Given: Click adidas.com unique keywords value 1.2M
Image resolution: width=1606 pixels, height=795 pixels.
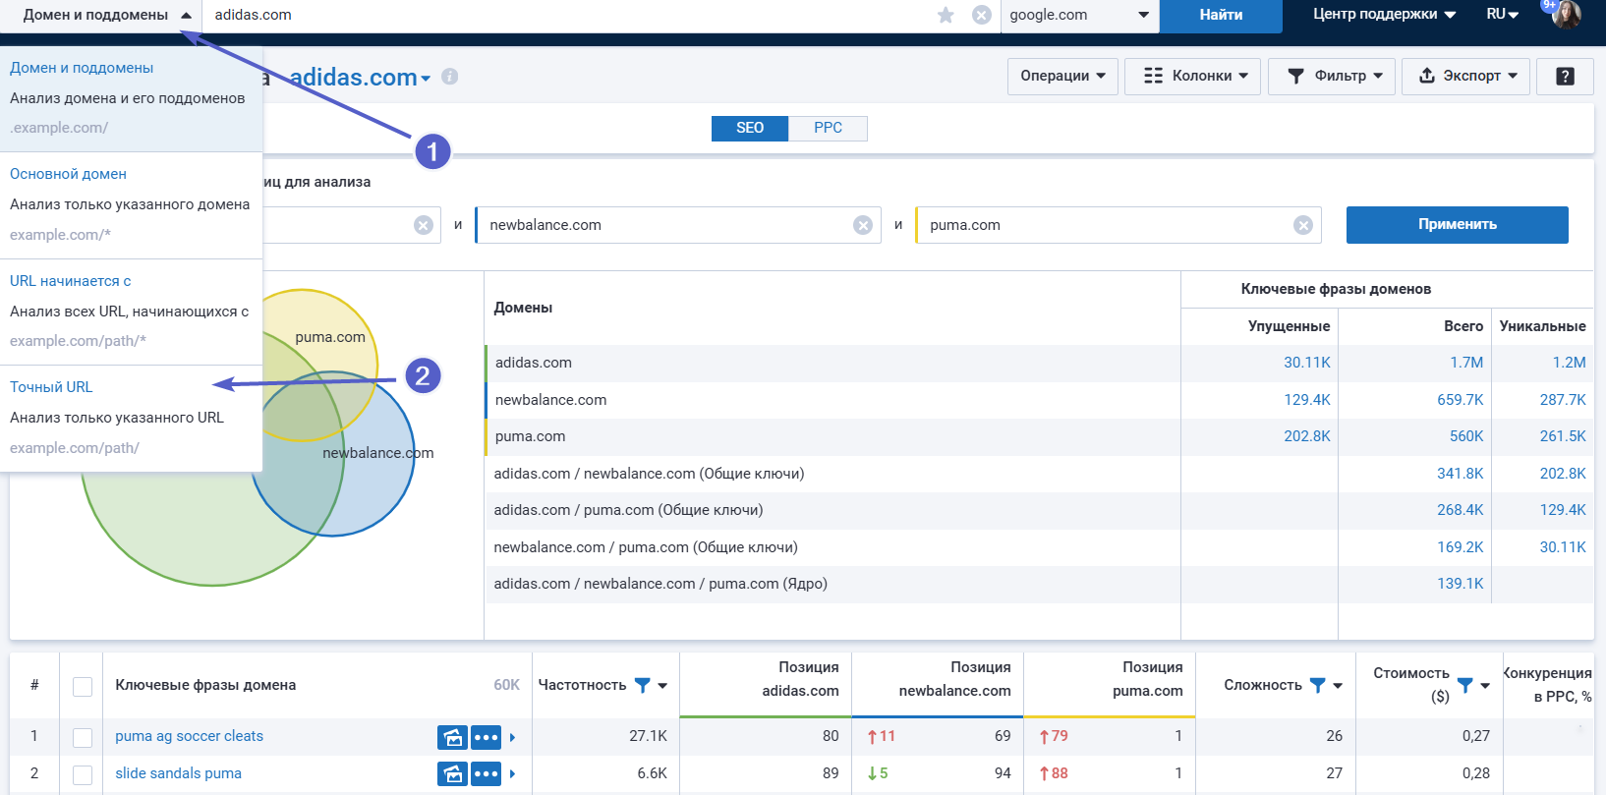Looking at the screenshot, I should (x=1569, y=363).
